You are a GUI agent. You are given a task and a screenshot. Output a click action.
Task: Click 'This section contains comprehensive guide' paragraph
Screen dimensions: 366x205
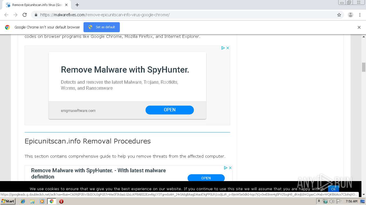(125, 156)
